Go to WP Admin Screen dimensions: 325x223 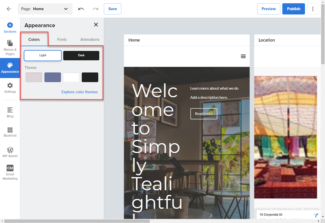pos(10,152)
